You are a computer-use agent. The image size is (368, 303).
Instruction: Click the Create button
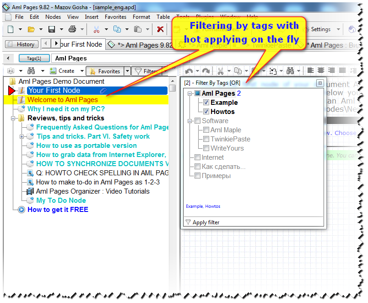pyautogui.click(x=62, y=71)
